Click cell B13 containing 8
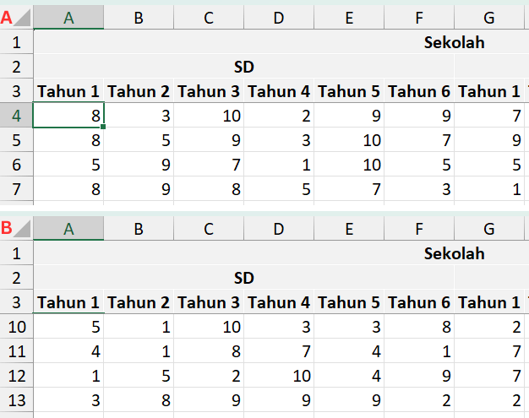529x418 pixels. (x=139, y=400)
